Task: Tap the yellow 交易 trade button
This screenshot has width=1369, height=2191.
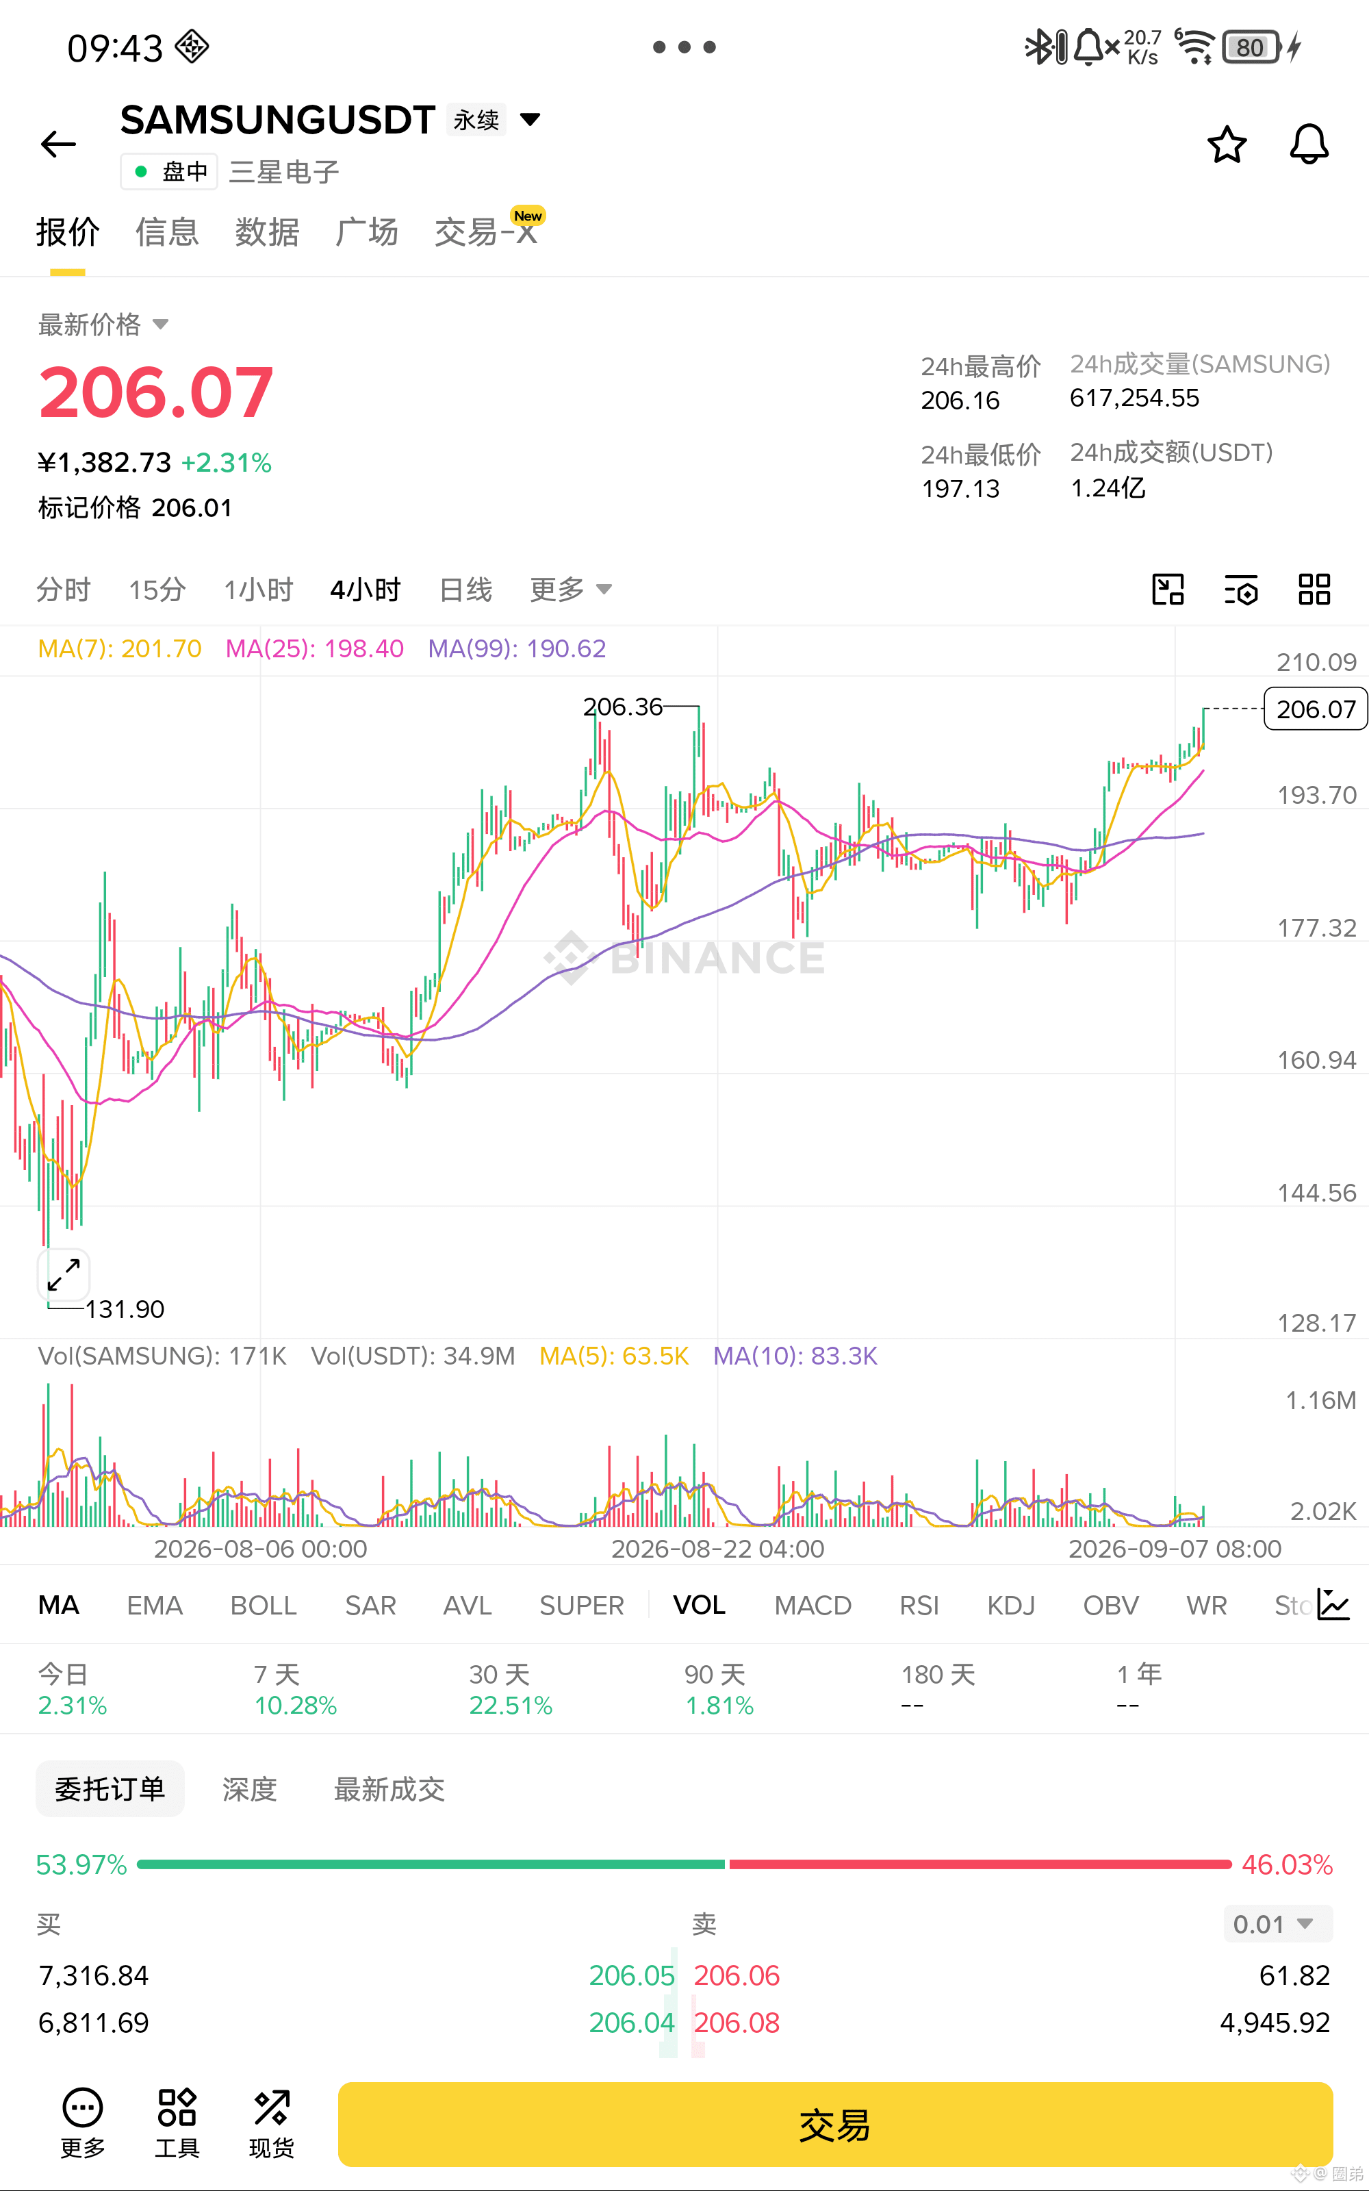Action: tap(835, 2124)
